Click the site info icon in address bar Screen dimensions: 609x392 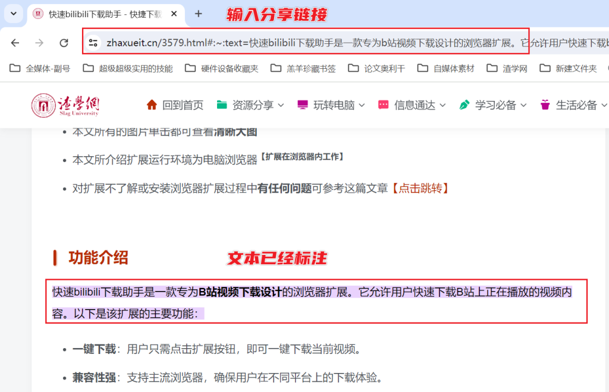click(95, 43)
